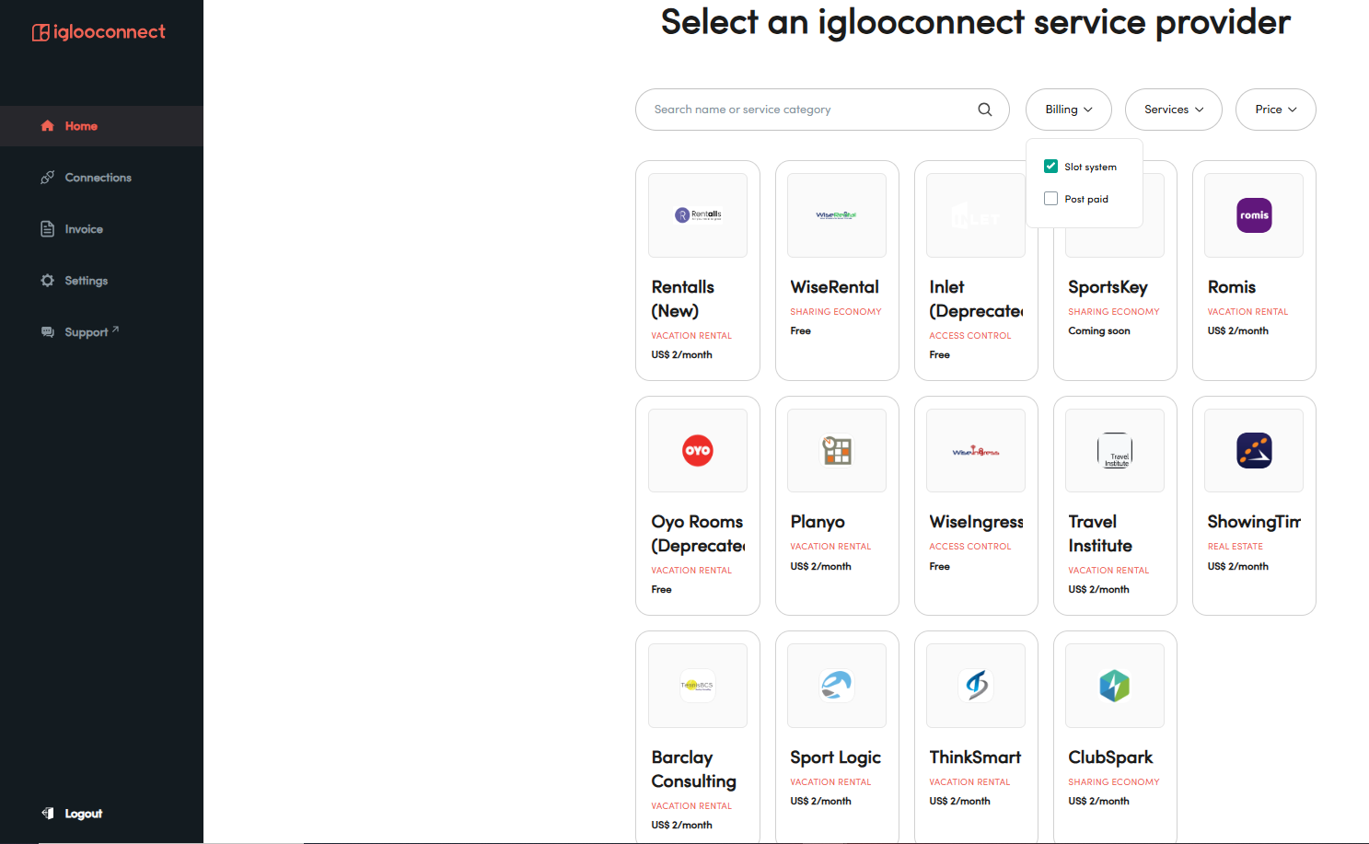Select the Rentalls logo thumbnail

coord(698,215)
